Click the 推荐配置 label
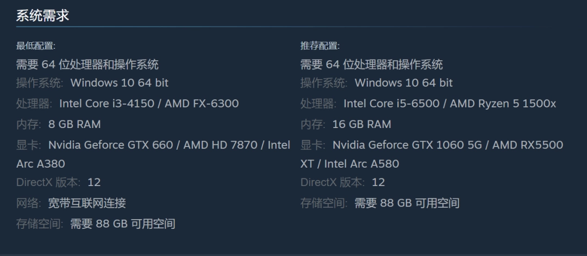This screenshot has width=587, height=256. (x=320, y=46)
